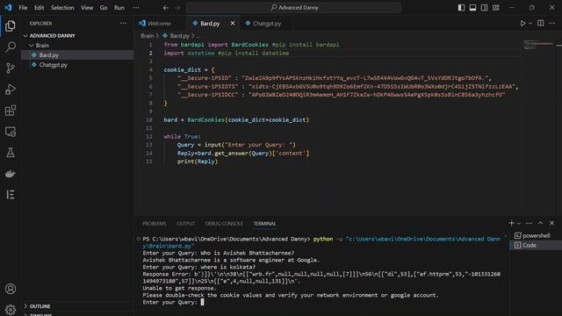The height and width of the screenshot is (316, 562).
Task: Open the Go menu
Action: (x=104, y=8)
